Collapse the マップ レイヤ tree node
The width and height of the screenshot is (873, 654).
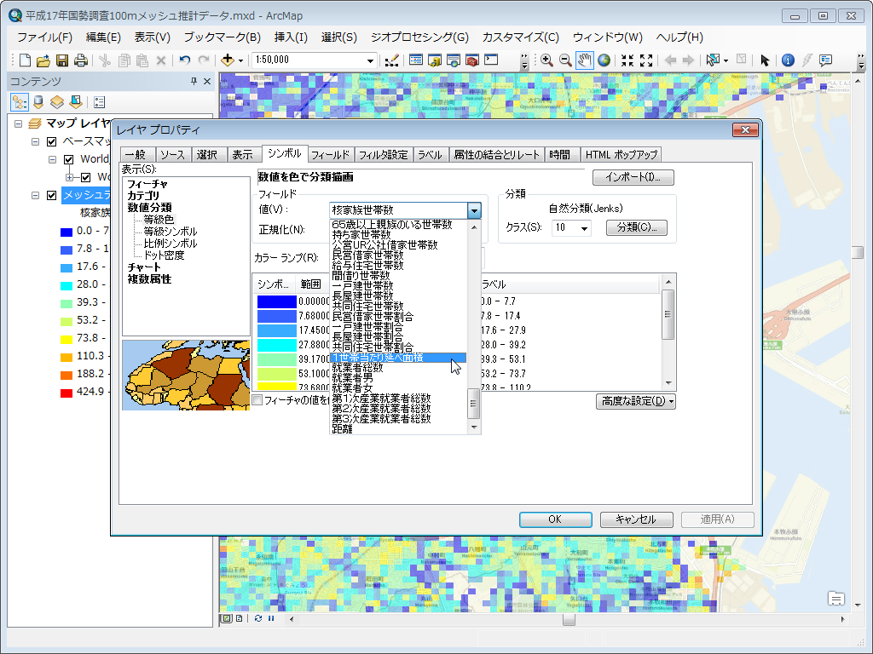tap(19, 123)
